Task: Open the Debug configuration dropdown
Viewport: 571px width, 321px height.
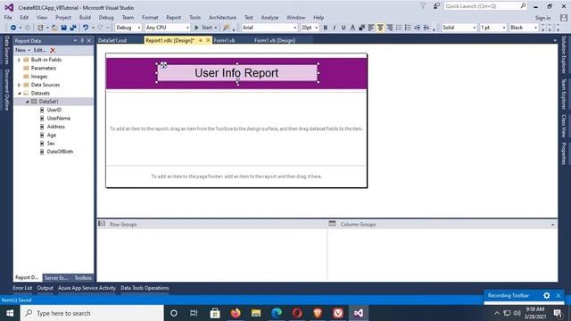Action: [x=128, y=28]
